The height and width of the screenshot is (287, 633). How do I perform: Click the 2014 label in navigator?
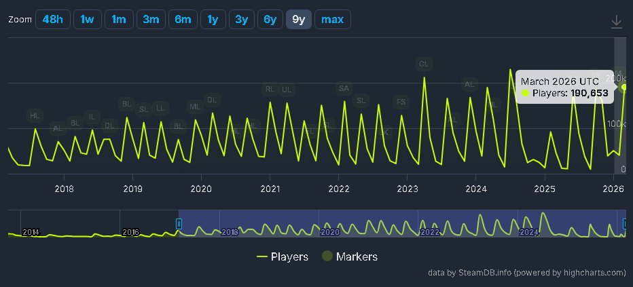31,232
